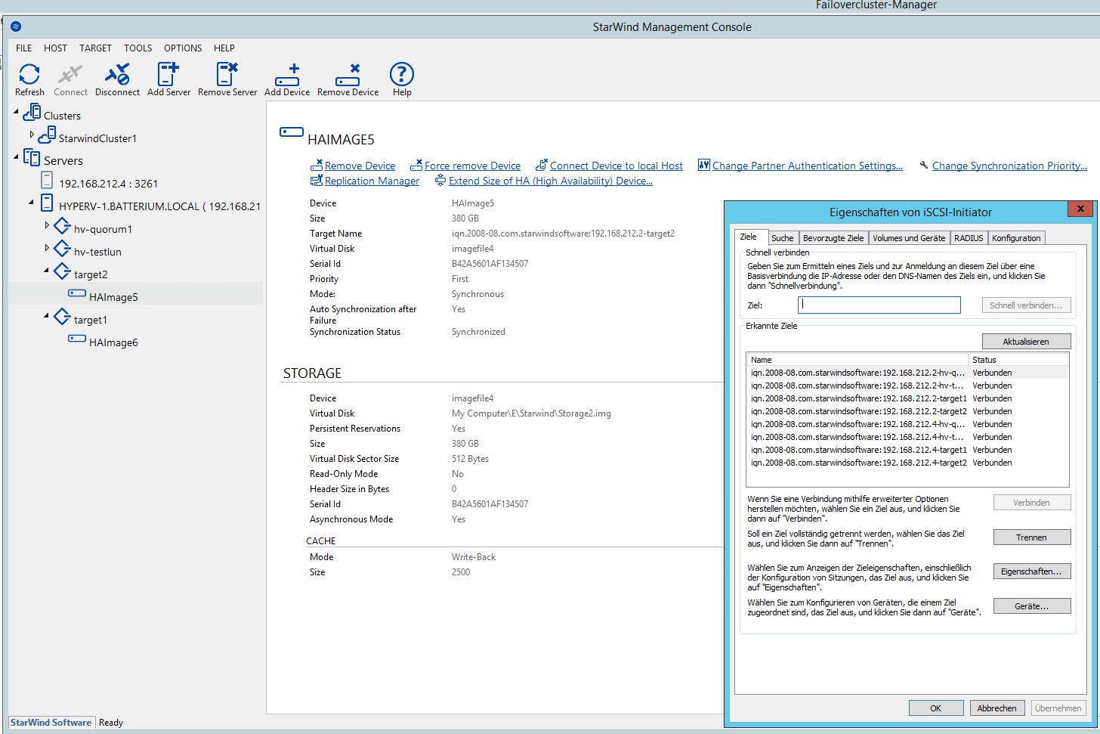Click the Change Partner Authentication icon
Image resolution: width=1100 pixels, height=734 pixels.
704,165
